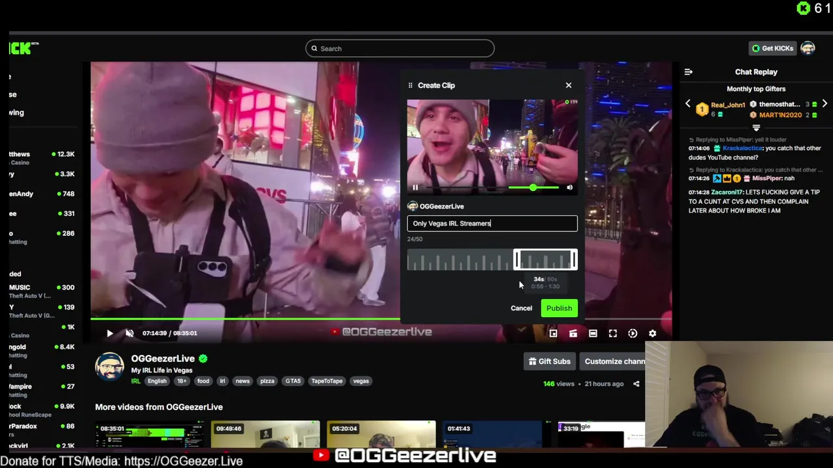Open the clip creation tool icon
The height and width of the screenshot is (468, 833).
pyautogui.click(x=573, y=333)
